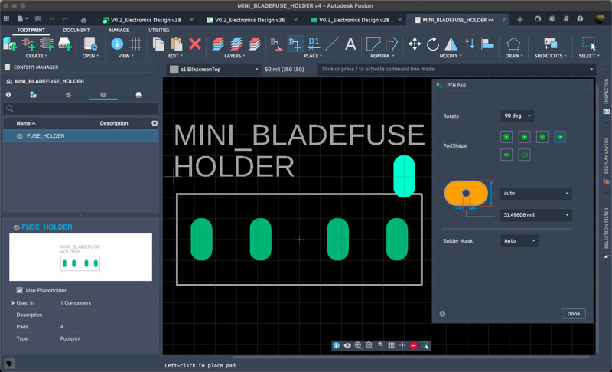The image size is (612, 372).
Task: Click the New Component chip icon
Action: [x=47, y=44]
